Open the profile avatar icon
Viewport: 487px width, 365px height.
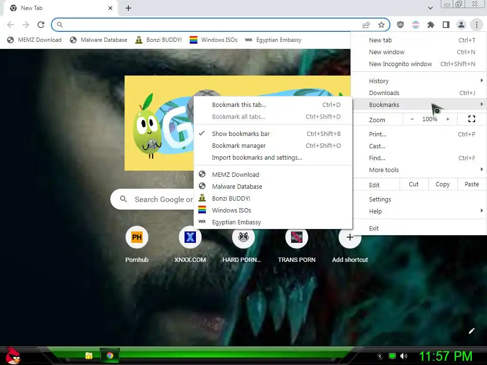(x=461, y=25)
